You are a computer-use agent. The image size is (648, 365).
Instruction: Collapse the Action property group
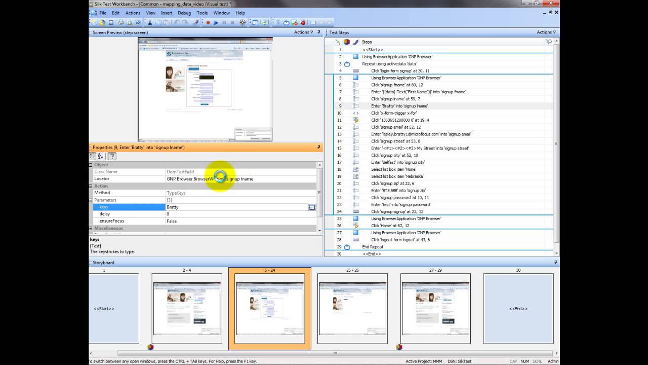click(91, 186)
